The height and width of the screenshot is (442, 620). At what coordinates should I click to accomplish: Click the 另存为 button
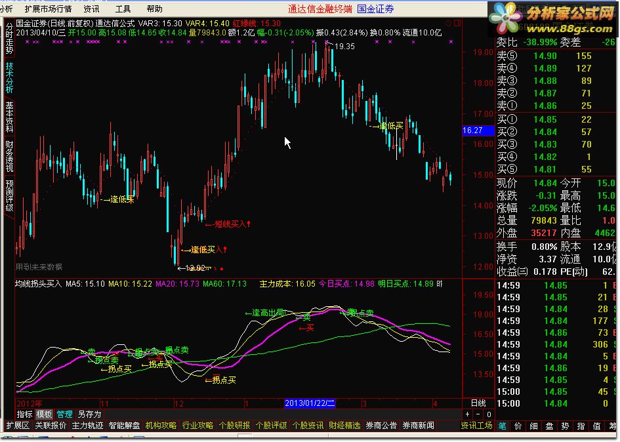coord(90,414)
